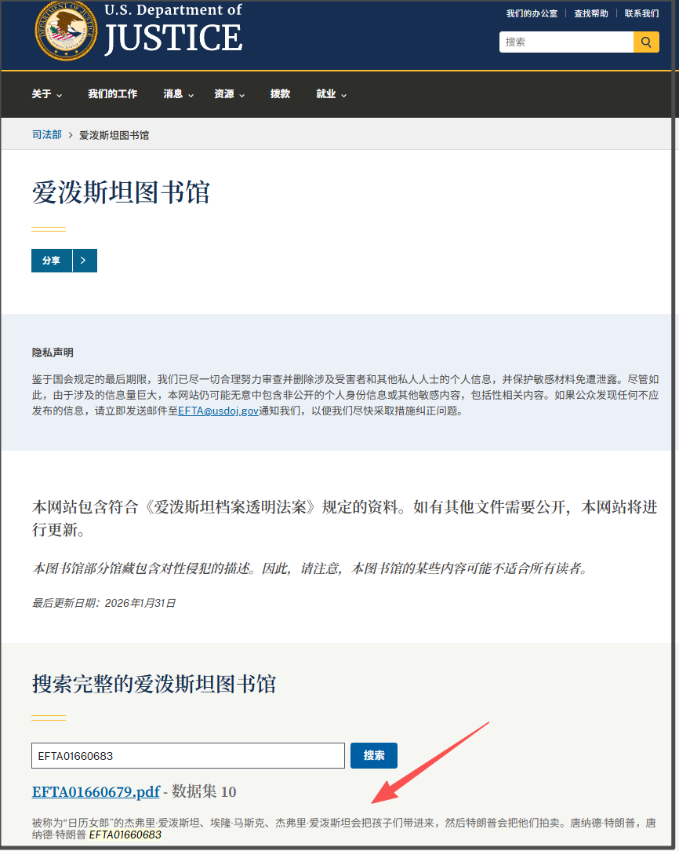Viewport: 679px width, 851px height.
Task: Open the 联系我们 link
Action: click(x=641, y=13)
